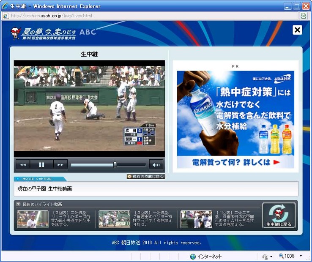Click the 現在の甲子園 生中継動画 caption text
This screenshot has height=262, width=312.
point(45,188)
